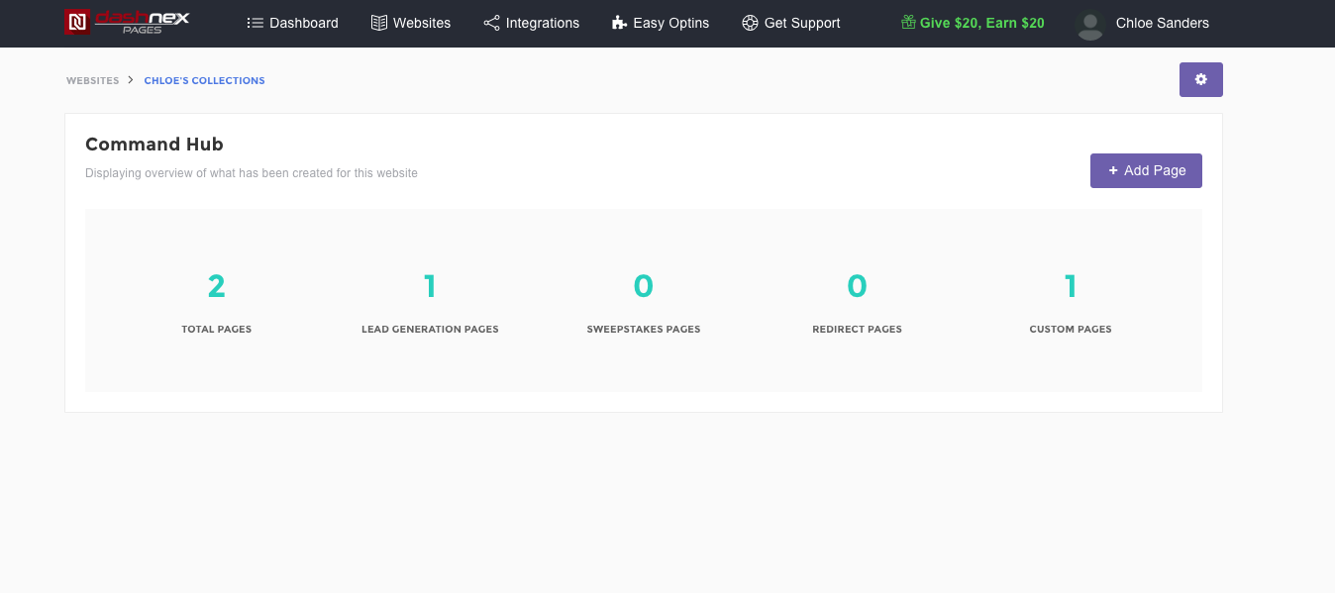Click the Get Support lifebuoy icon
1335x593 pixels.
coord(750,23)
